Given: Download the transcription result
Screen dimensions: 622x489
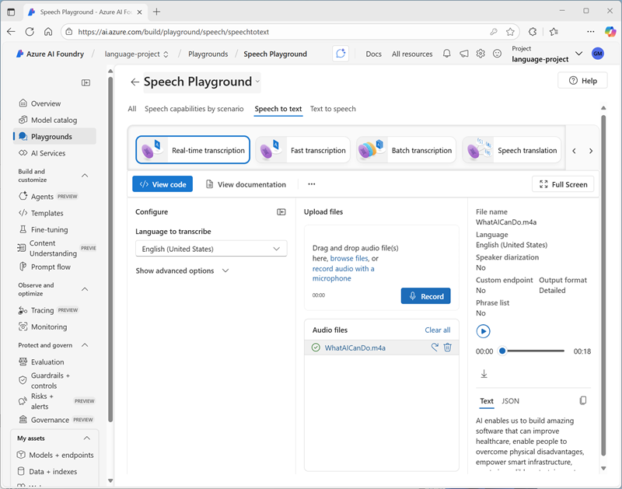Looking at the screenshot, I should point(484,374).
